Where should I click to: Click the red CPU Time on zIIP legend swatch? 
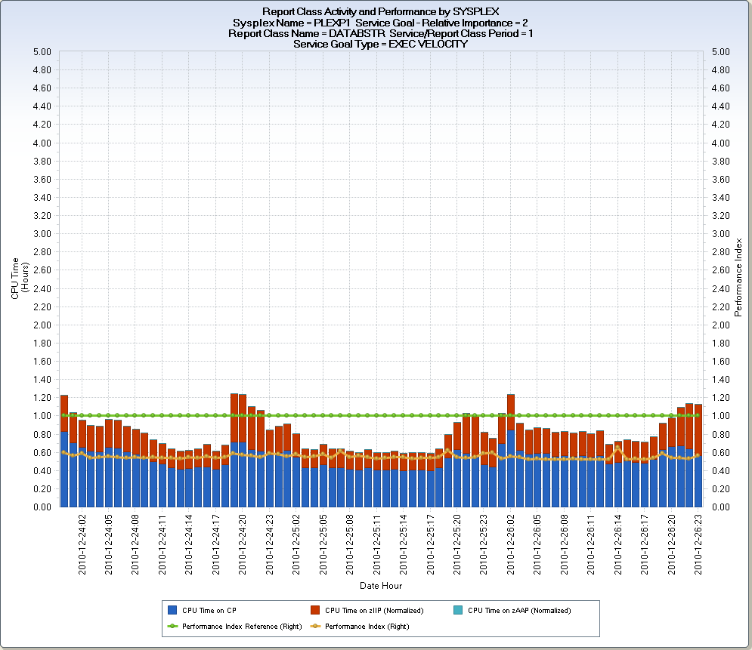[x=315, y=610]
